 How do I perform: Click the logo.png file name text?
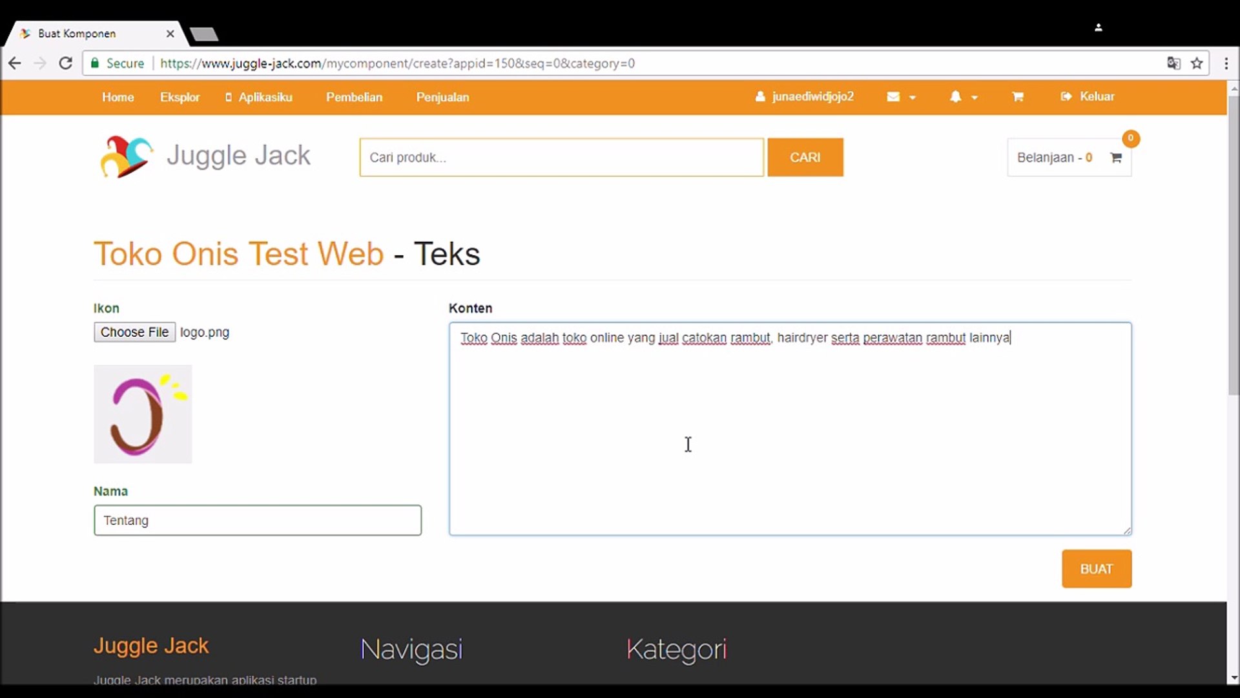205,332
